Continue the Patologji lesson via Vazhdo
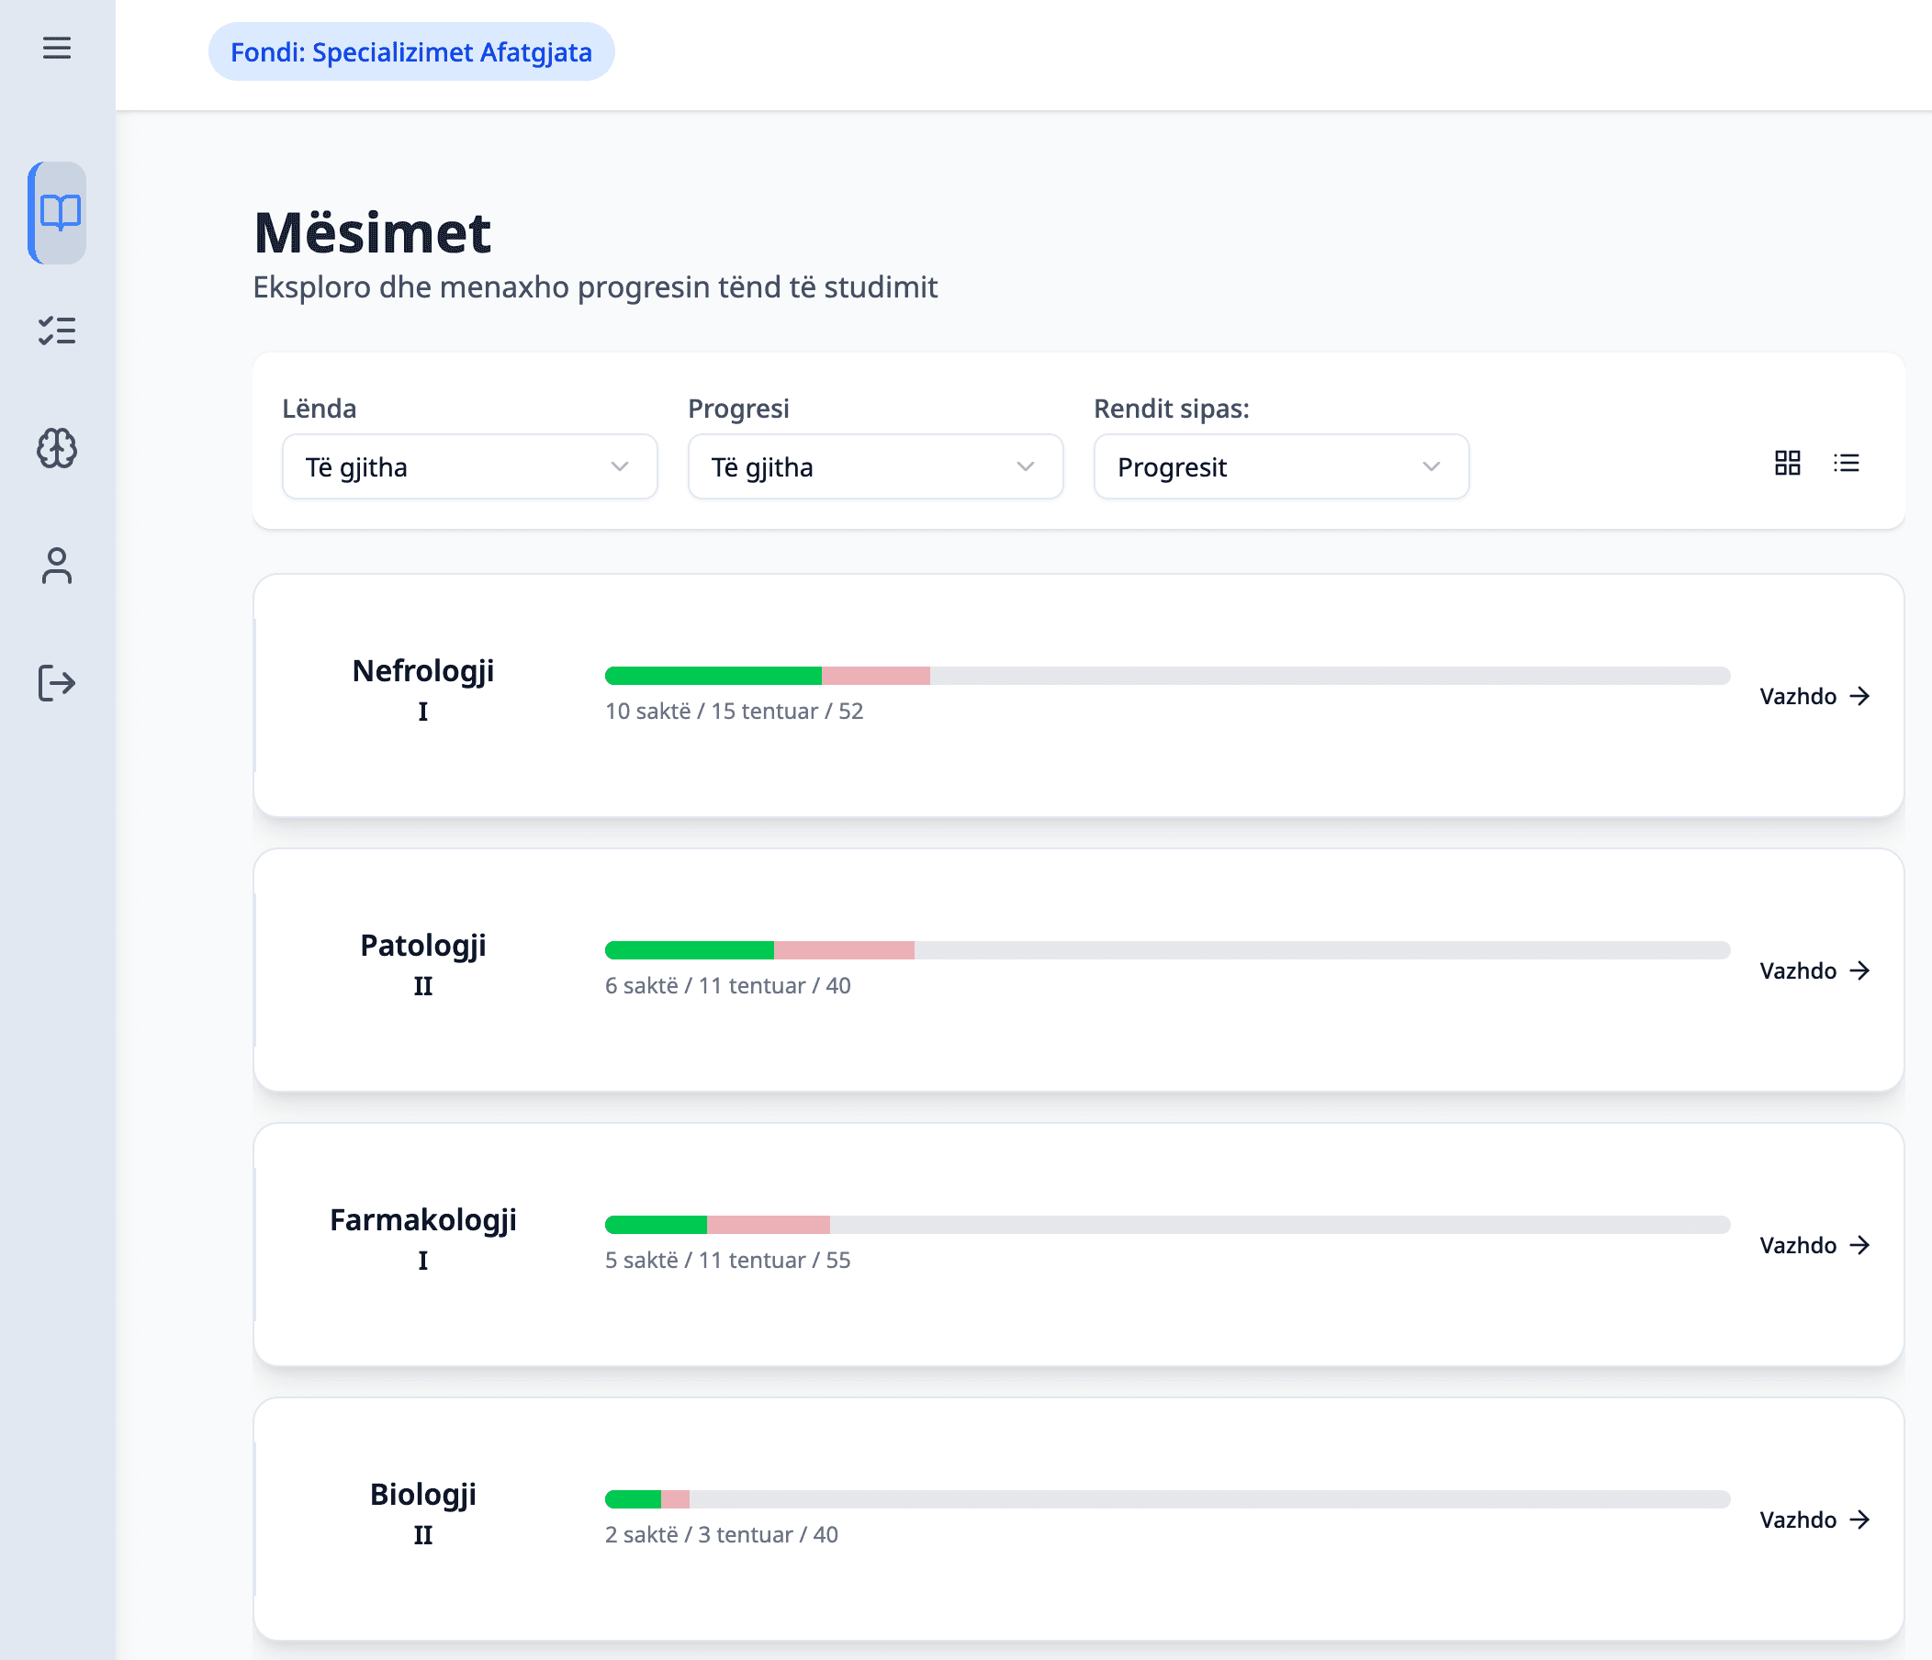Viewport: 1932px width, 1660px height. coord(1814,971)
